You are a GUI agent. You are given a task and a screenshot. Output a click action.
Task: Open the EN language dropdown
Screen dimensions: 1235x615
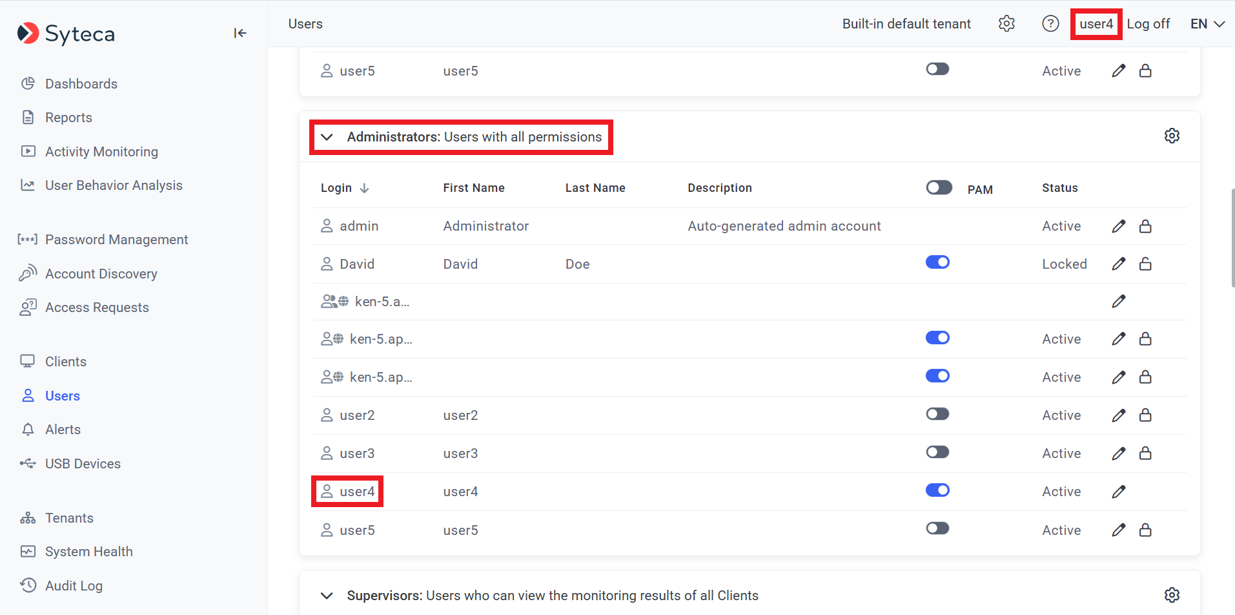tap(1207, 24)
